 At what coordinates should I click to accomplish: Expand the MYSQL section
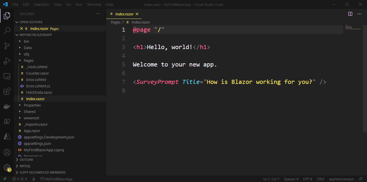[25, 166]
